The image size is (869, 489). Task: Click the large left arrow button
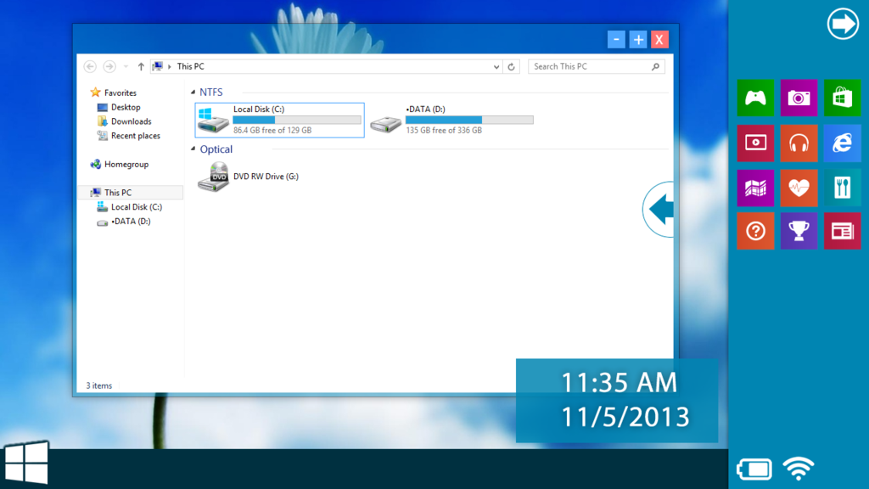659,209
